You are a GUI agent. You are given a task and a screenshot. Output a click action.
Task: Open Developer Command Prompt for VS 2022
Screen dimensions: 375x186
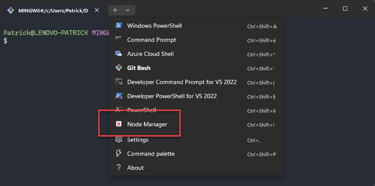(196, 82)
